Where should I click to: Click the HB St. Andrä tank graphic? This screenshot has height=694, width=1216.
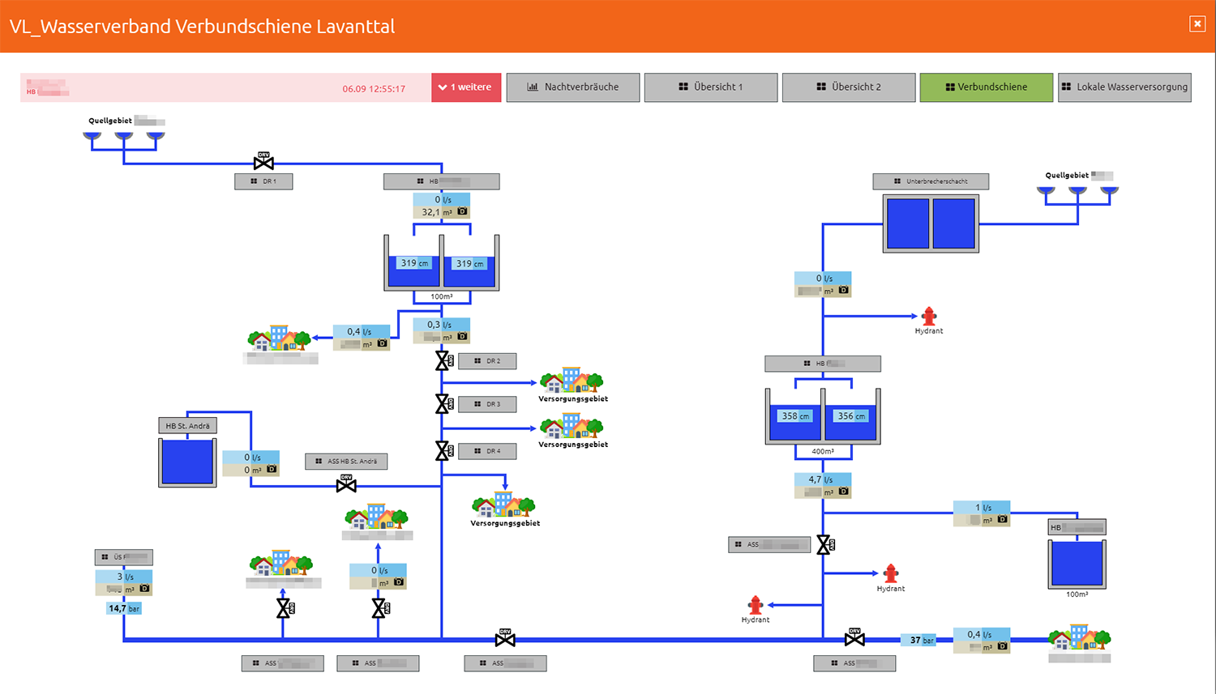click(187, 462)
